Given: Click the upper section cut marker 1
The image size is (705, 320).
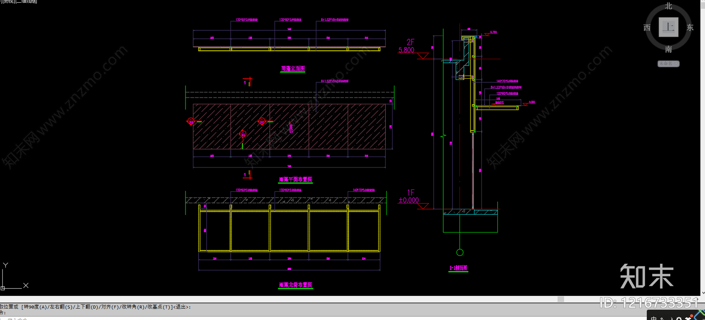Looking at the screenshot, I should tap(248, 82).
